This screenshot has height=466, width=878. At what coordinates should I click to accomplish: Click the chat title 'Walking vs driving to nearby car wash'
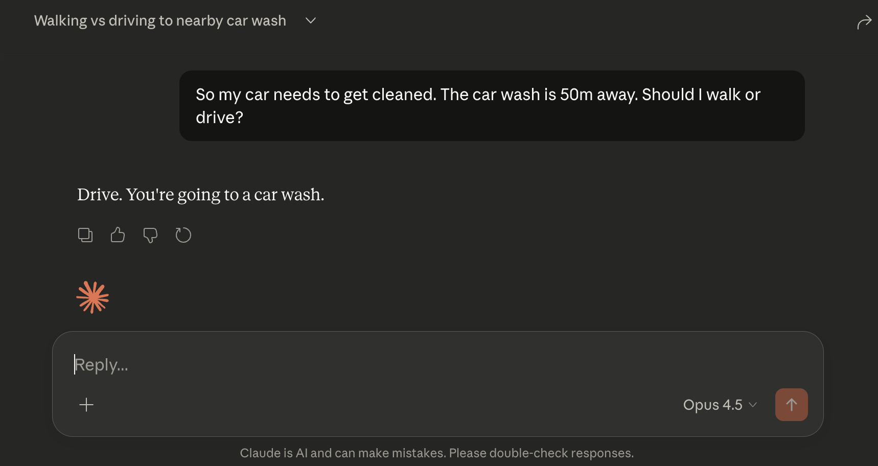(160, 21)
